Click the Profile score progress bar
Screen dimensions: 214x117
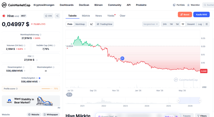[47, 89]
